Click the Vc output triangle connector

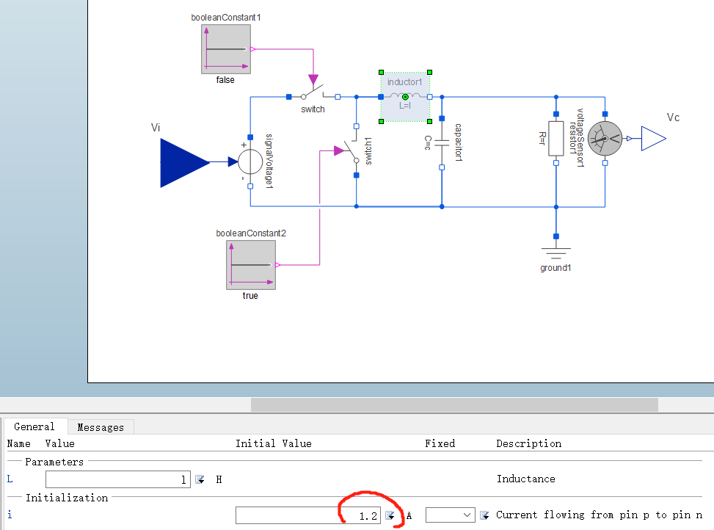(653, 139)
